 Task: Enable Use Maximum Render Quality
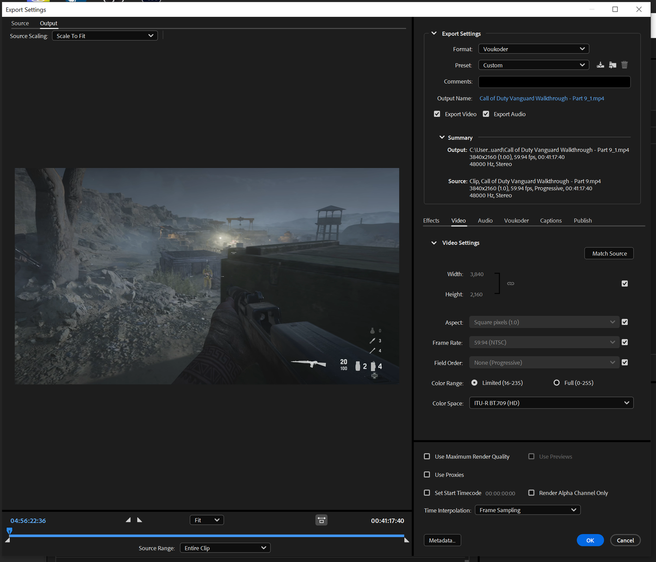click(x=427, y=457)
